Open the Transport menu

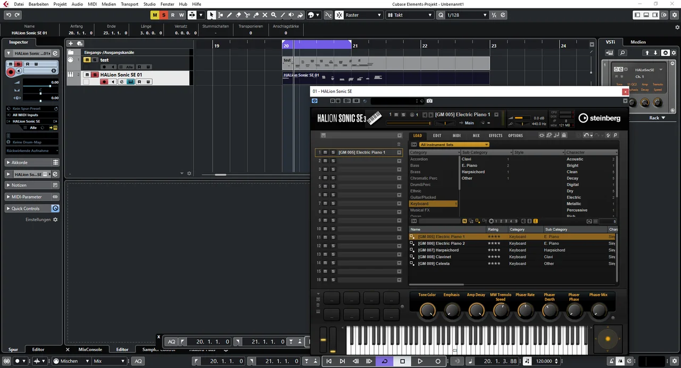pos(129,4)
